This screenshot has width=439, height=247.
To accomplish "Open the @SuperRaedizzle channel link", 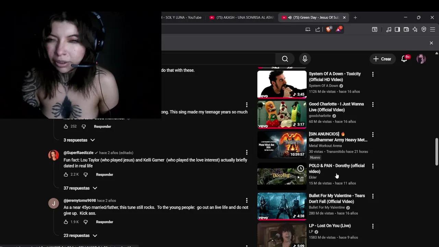I will pos(79,153).
